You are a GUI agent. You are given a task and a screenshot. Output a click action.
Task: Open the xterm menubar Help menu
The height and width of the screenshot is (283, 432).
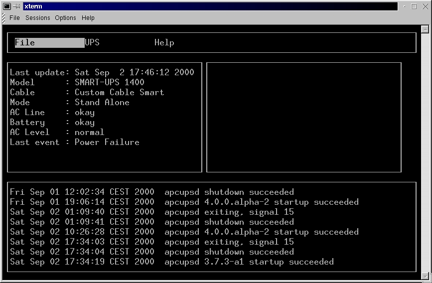pyautogui.click(x=88, y=18)
